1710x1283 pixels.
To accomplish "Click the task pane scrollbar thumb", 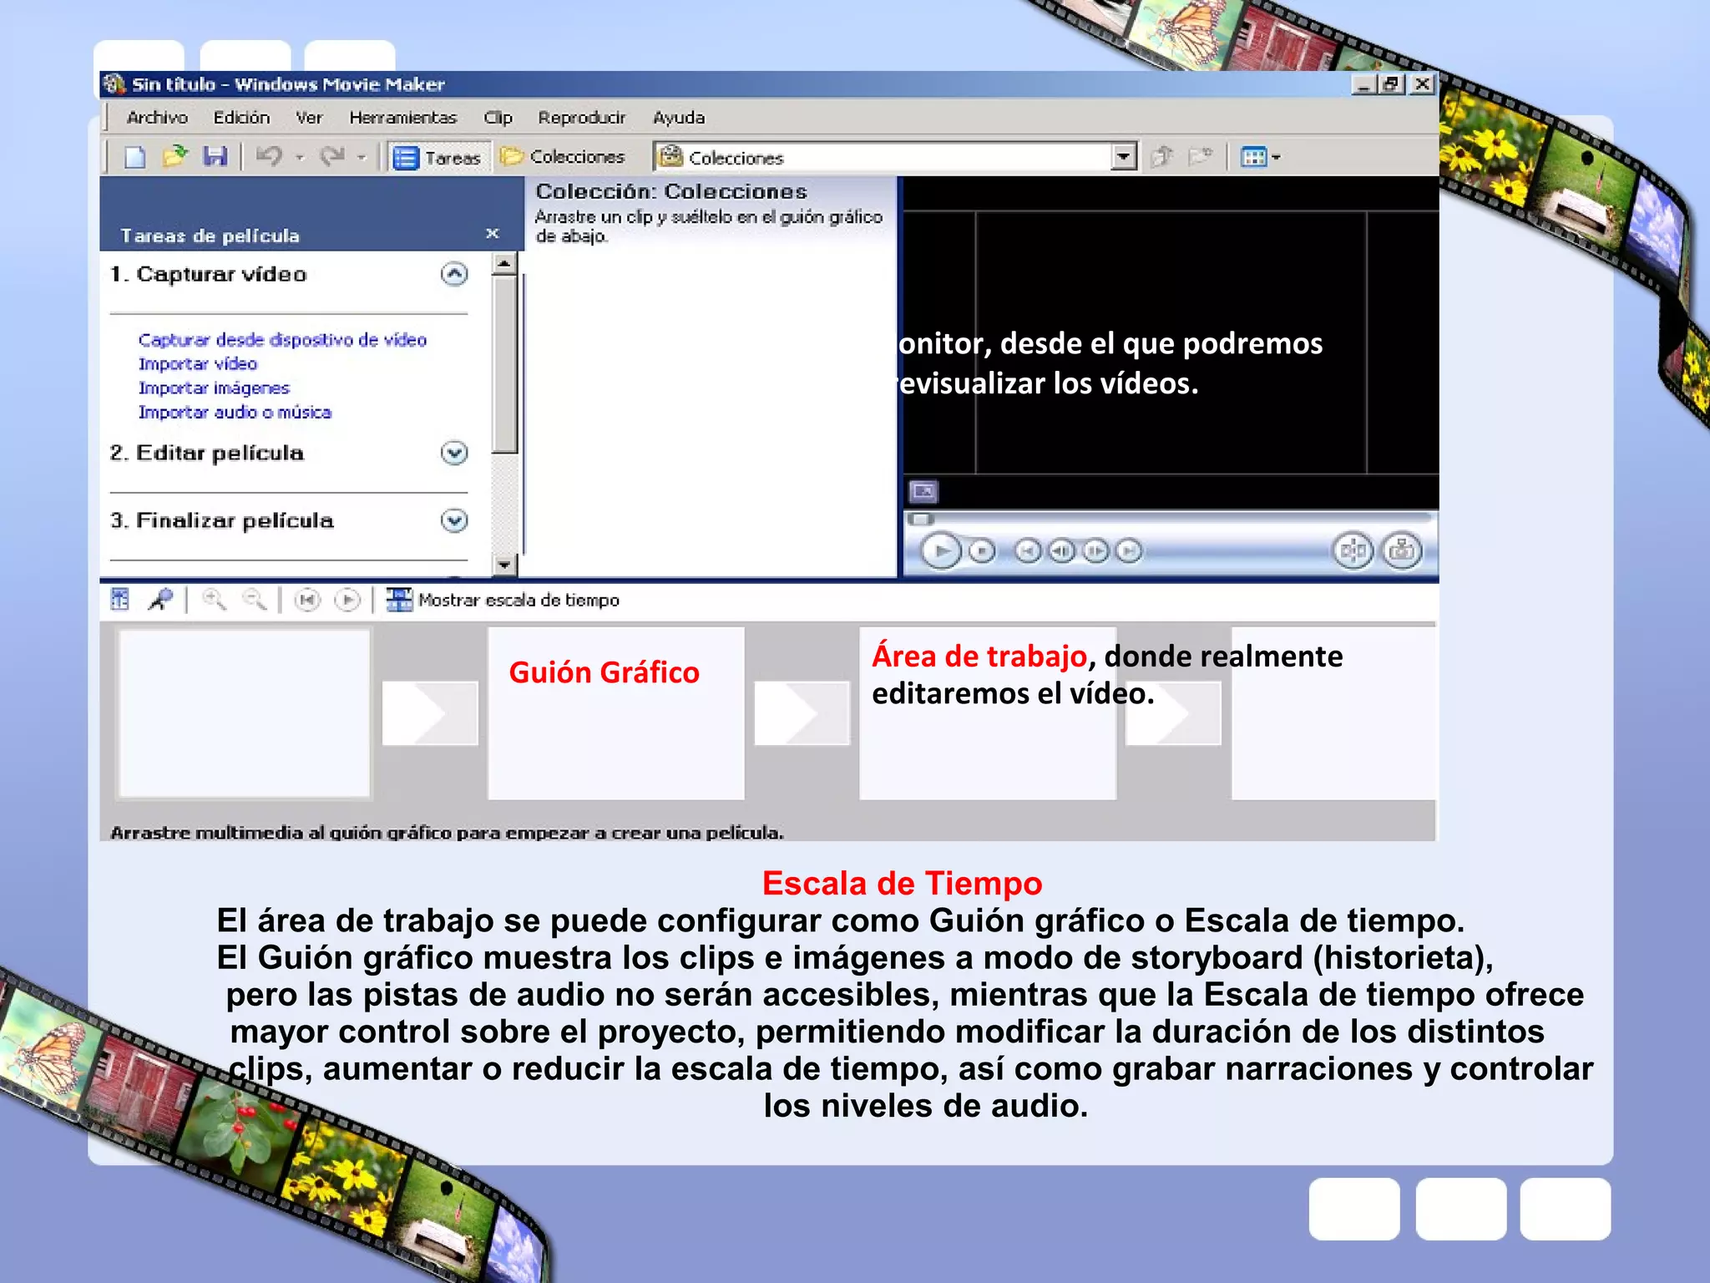I will 503,364.
